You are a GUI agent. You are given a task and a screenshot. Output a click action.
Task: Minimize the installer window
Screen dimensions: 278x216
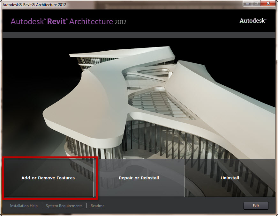(247, 4)
